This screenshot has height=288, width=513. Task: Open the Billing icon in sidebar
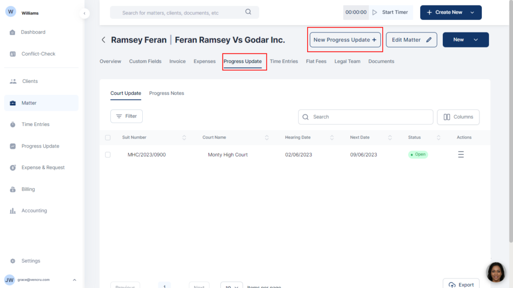[x=13, y=189]
